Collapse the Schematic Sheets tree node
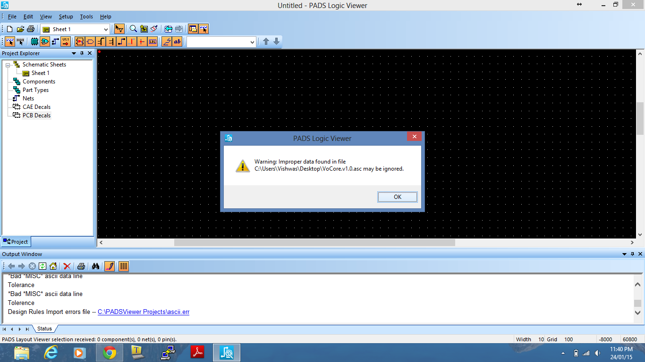Image resolution: width=645 pixels, height=362 pixels. click(x=8, y=65)
